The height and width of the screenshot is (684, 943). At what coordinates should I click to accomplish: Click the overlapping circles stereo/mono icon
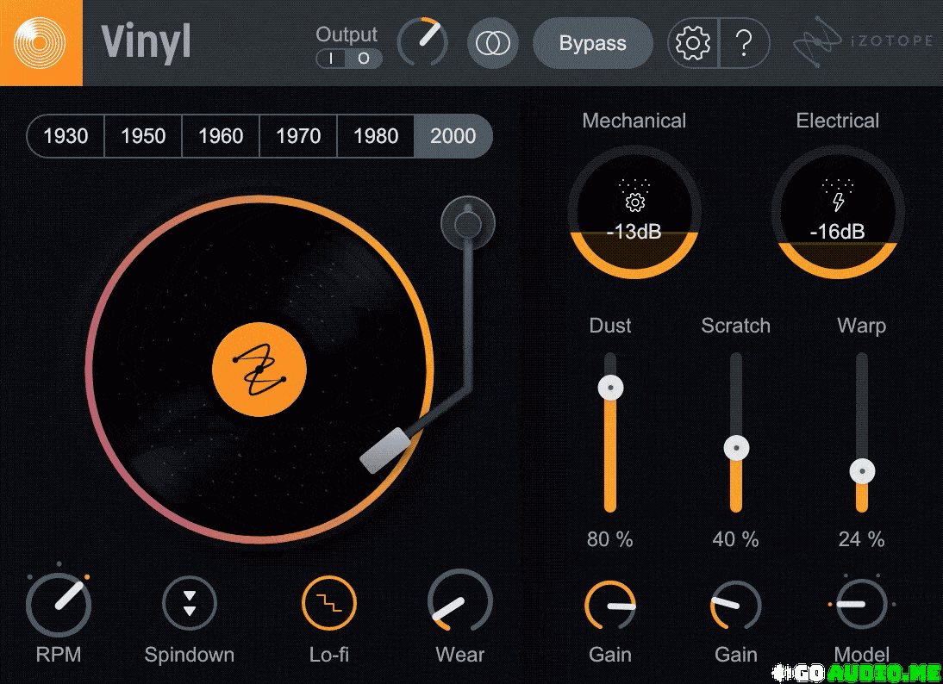coord(493,43)
